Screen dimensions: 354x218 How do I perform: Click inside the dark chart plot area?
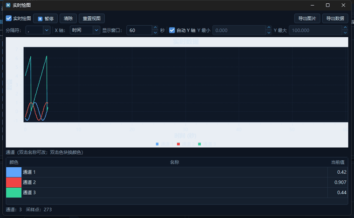186,85
